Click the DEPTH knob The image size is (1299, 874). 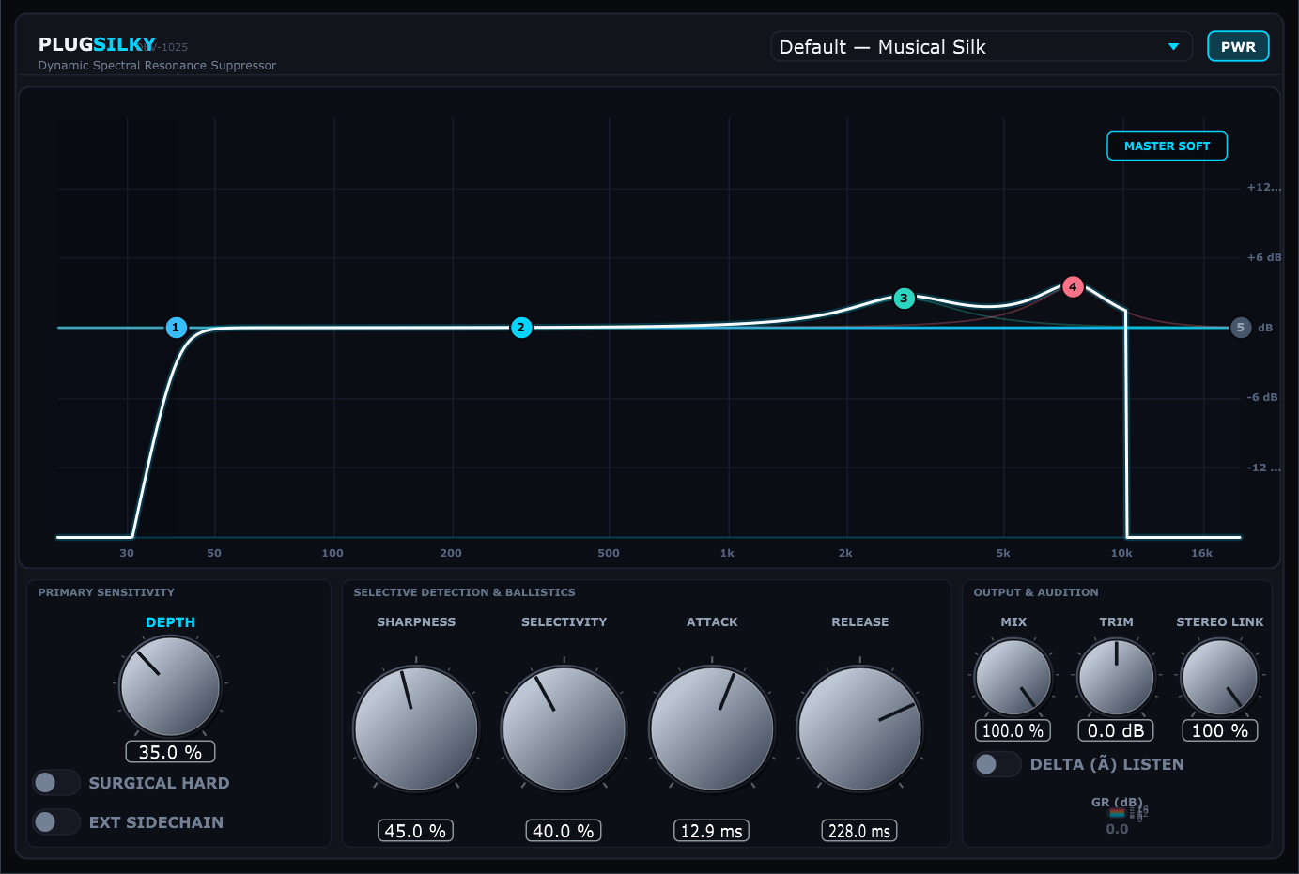tap(170, 686)
